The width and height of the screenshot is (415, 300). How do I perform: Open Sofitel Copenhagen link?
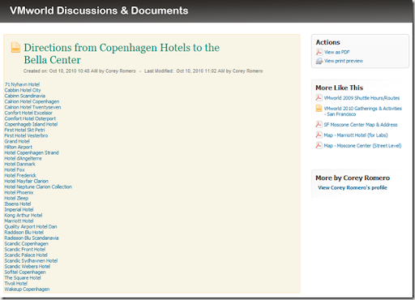click(x=25, y=272)
